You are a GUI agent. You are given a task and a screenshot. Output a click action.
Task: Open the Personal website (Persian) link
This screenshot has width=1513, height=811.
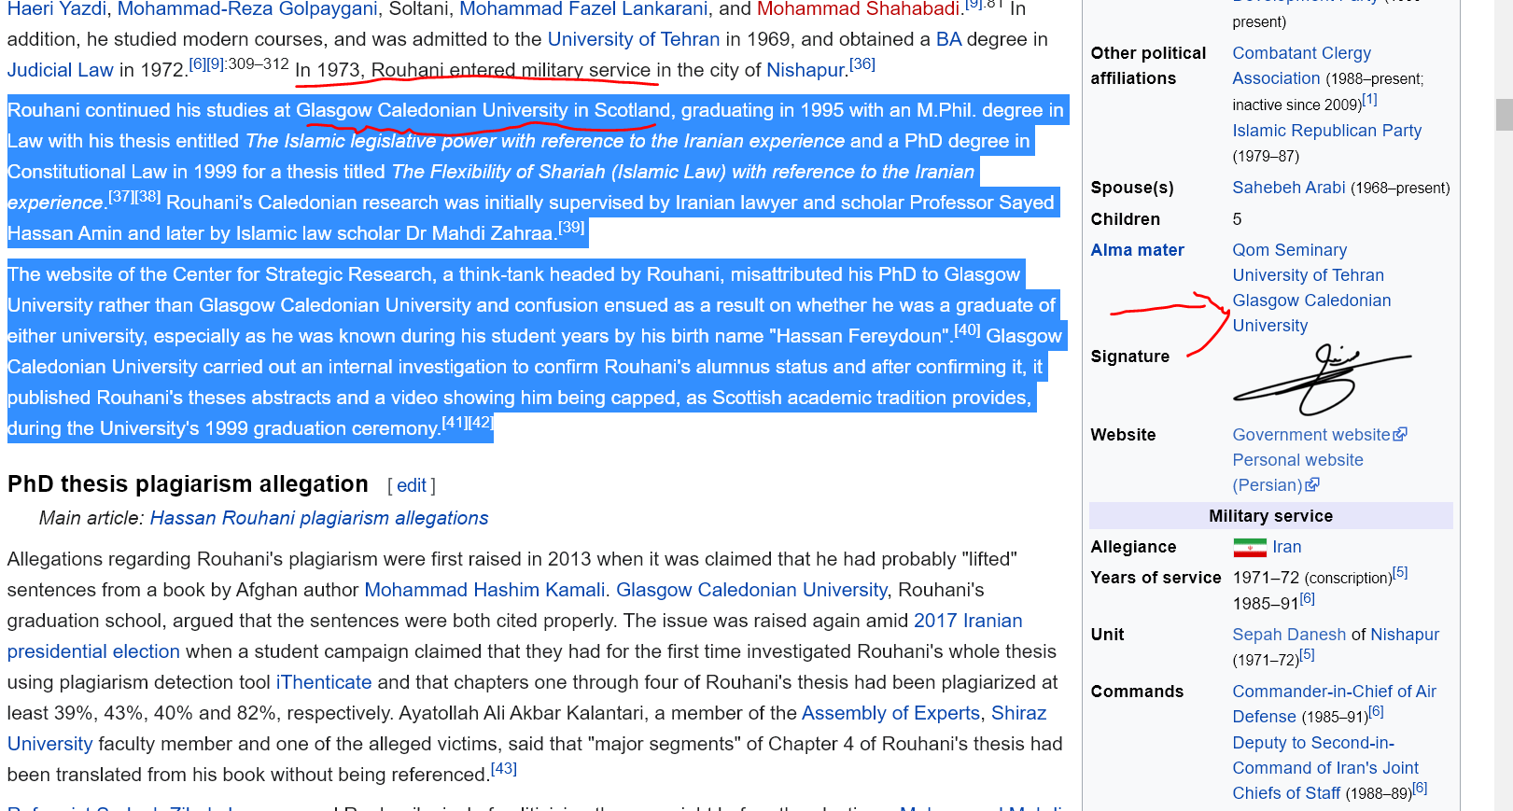(1297, 472)
